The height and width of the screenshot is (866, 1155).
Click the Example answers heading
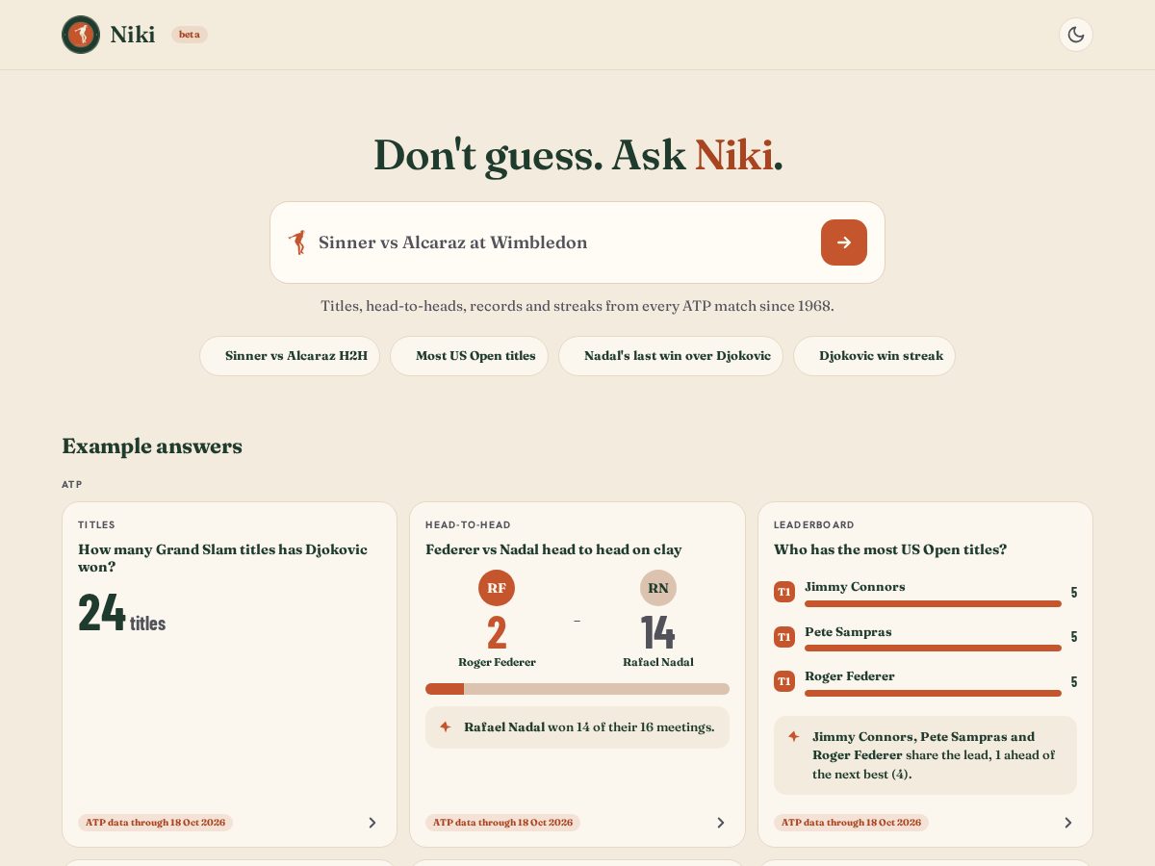152,446
